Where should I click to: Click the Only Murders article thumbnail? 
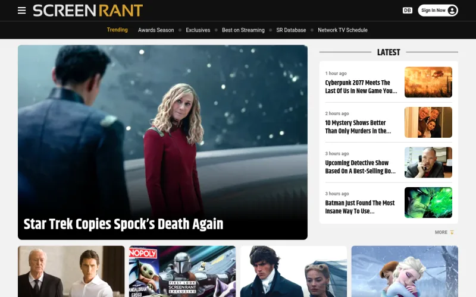(x=428, y=122)
